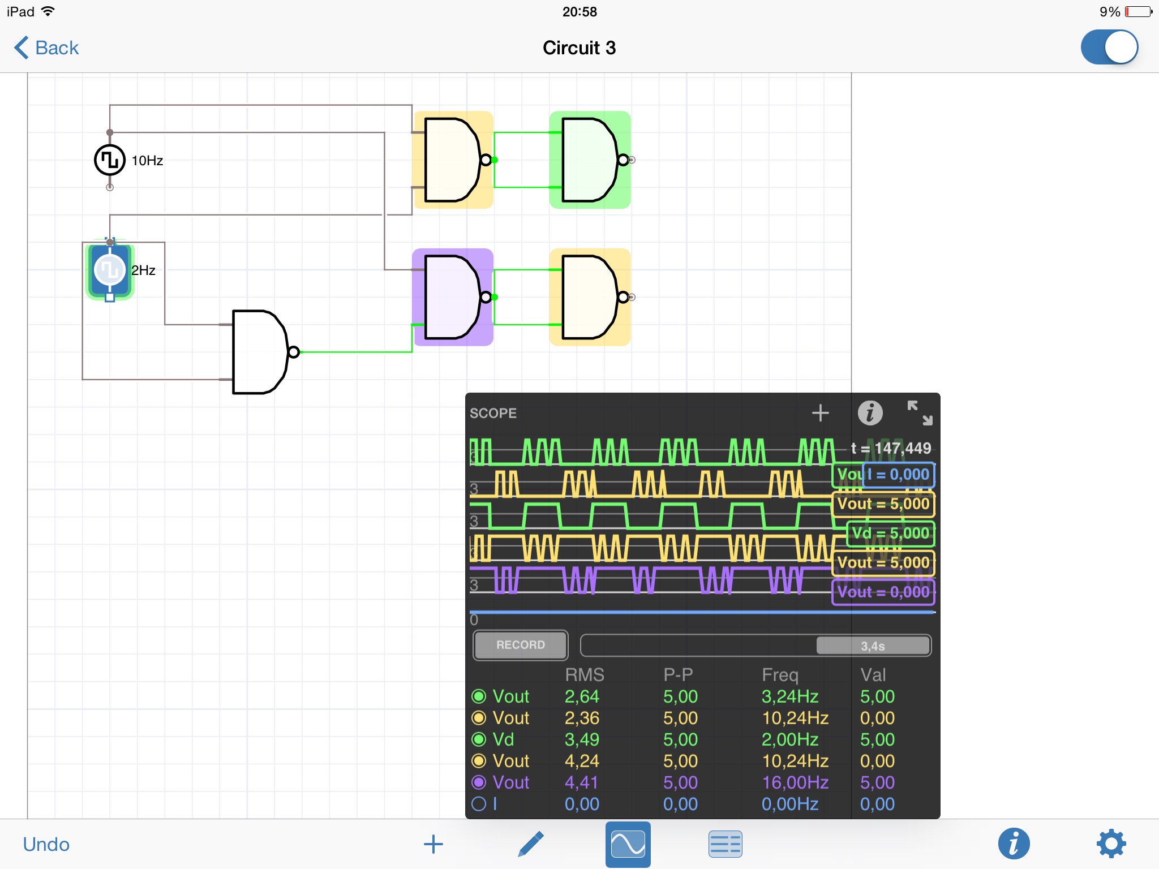
Task: Click the 2,00Hz frequency value for Vd
Action: coord(790,739)
